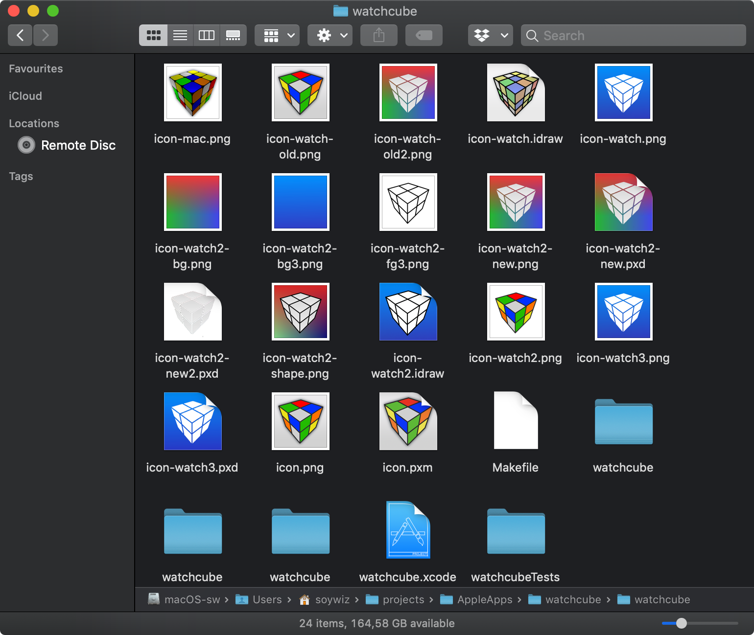754x635 pixels.
Task: Go forward with the forward arrow
Action: (x=46, y=35)
